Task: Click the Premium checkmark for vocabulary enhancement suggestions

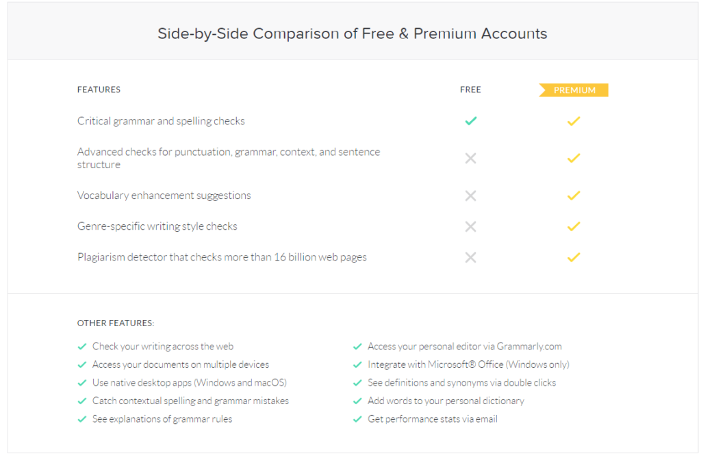Action: click(x=574, y=196)
